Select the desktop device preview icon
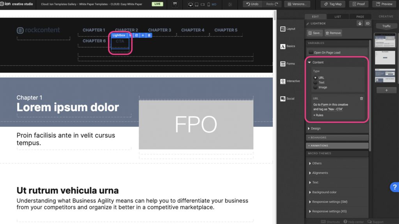 pyautogui.click(x=191, y=4)
